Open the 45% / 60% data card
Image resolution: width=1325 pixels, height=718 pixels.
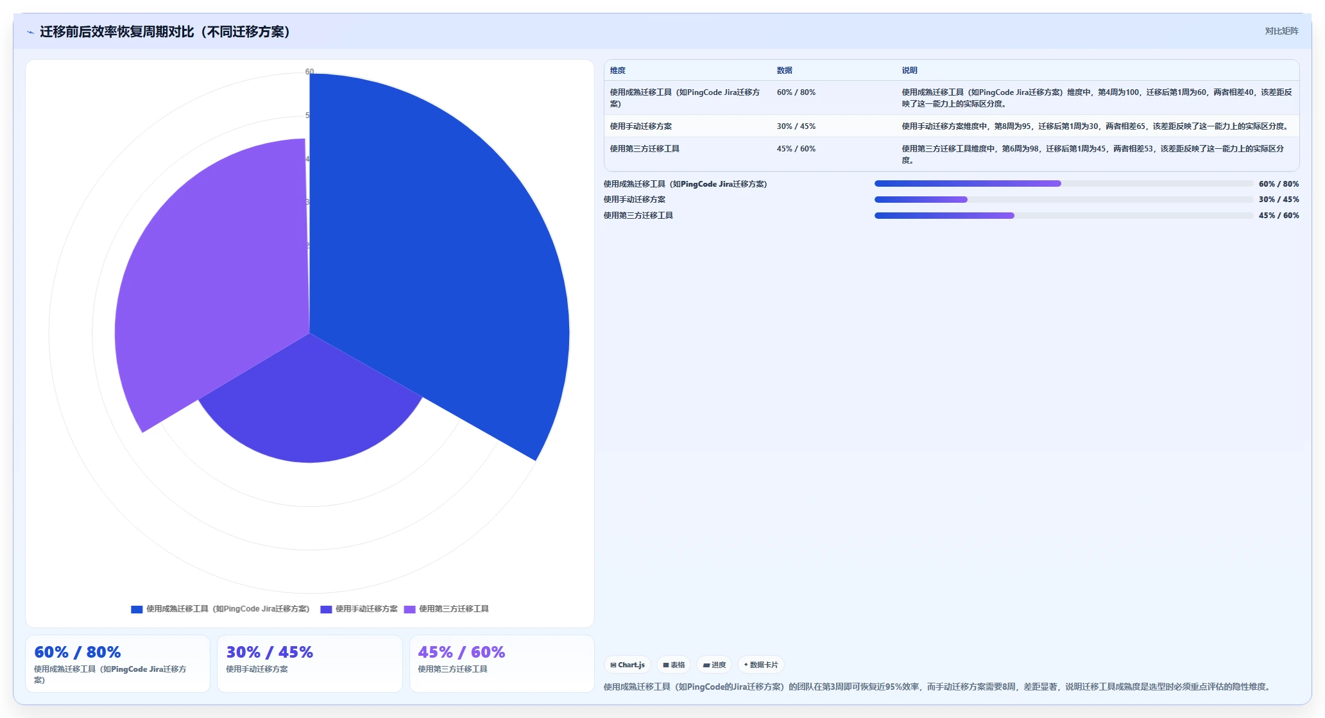[x=502, y=663]
